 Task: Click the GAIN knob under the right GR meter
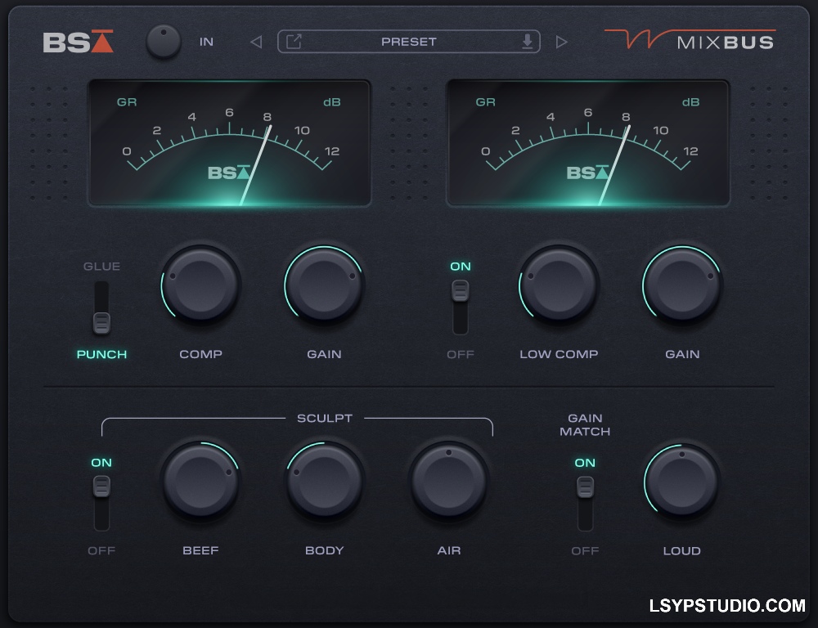point(682,285)
